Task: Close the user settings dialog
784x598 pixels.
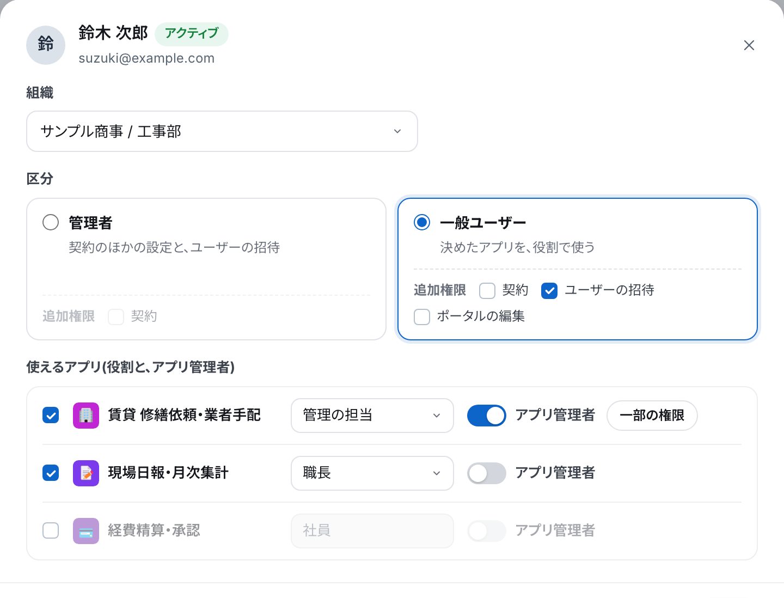Action: coord(749,45)
